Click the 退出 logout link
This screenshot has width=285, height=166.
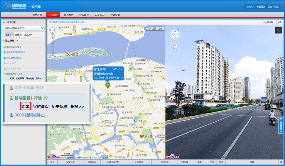coord(277,7)
